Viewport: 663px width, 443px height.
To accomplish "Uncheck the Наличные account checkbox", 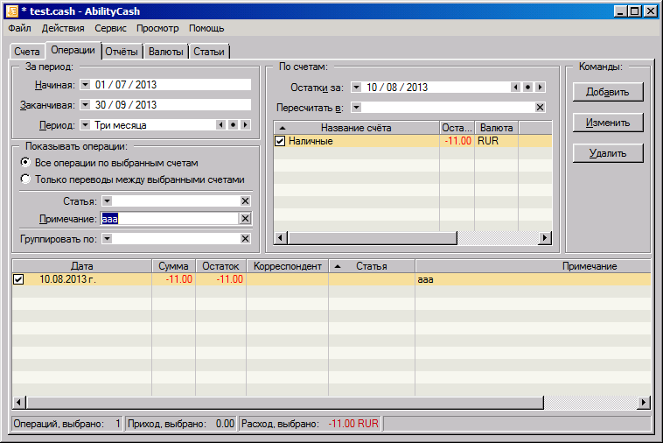I will [280, 141].
